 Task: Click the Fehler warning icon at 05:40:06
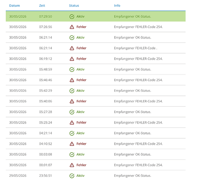pyautogui.click(x=72, y=101)
